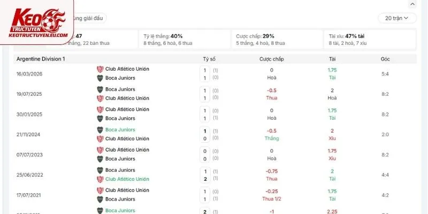428x214 pixels.
Task: Click the Keo Truc Tuyen logo
Action: [37, 22]
